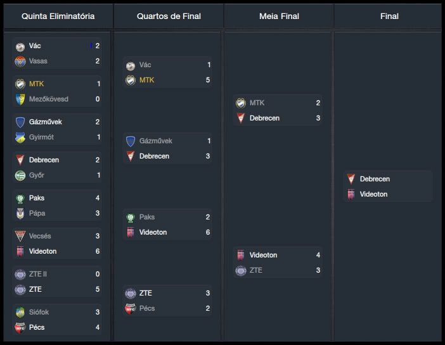
Task: Click Pécs crest in Quartos de Final
Action: (x=131, y=309)
